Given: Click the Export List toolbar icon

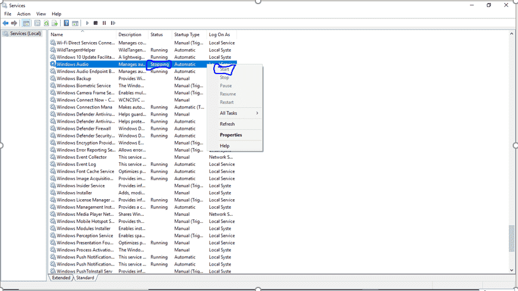Looking at the screenshot, I should pyautogui.click(x=55, y=23).
